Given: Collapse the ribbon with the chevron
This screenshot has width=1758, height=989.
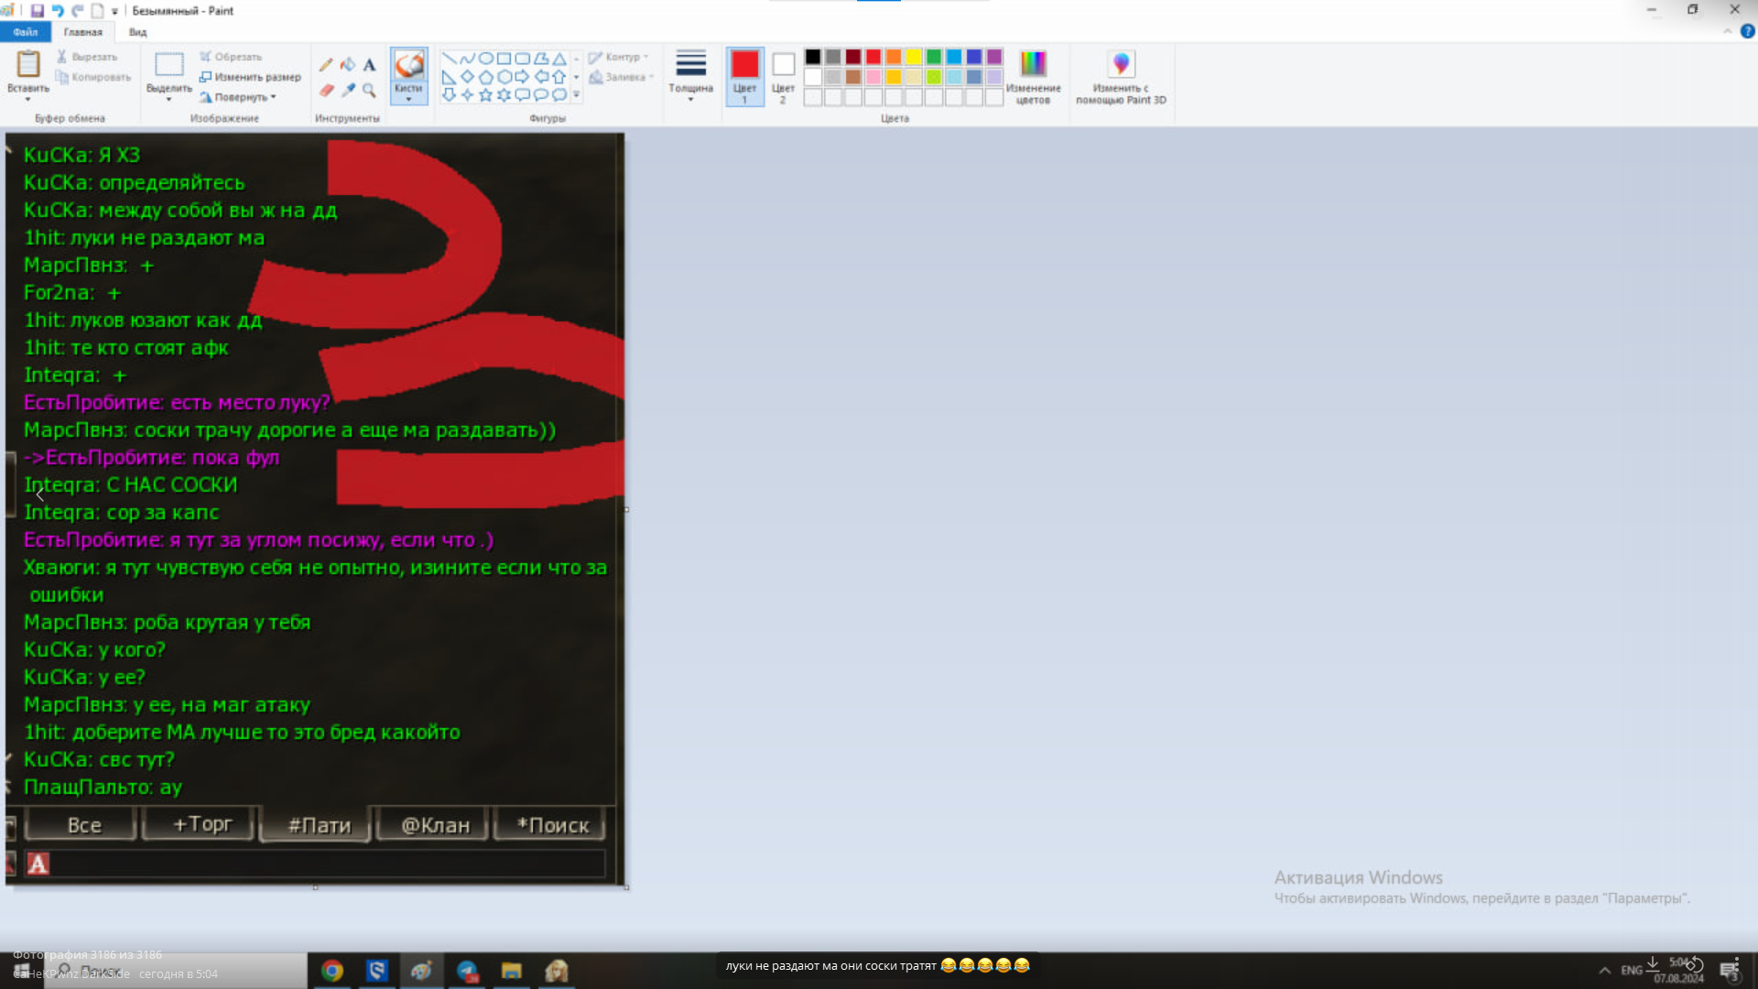Looking at the screenshot, I should click(x=1727, y=31).
